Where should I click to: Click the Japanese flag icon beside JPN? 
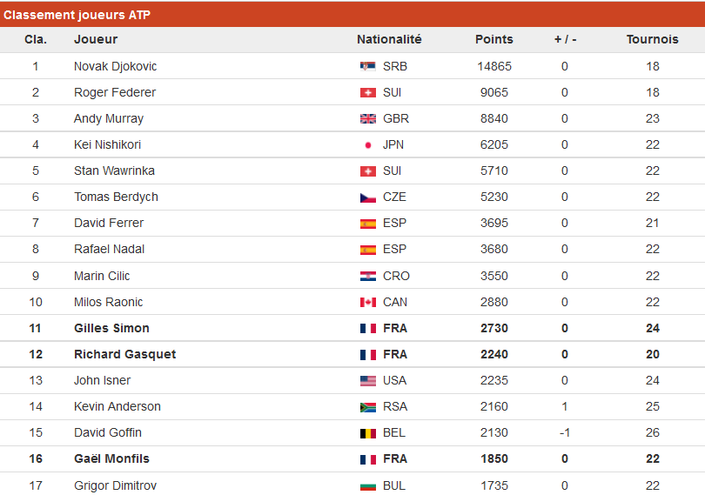(368, 144)
